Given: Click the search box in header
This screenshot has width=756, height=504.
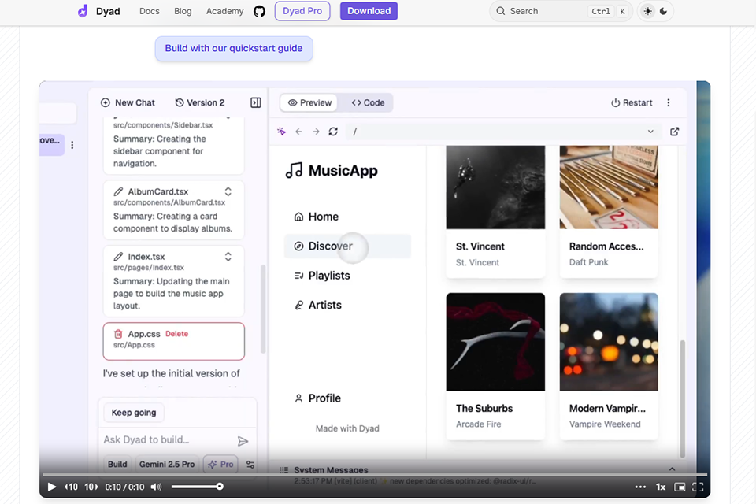Looking at the screenshot, I should tap(561, 11).
